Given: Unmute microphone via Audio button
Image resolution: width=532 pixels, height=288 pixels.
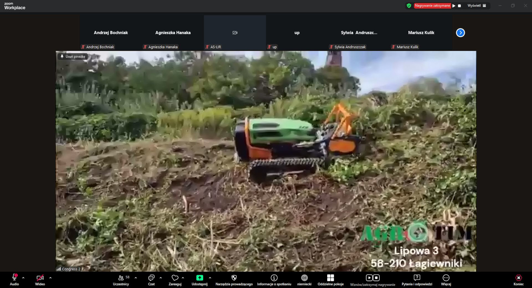Looking at the screenshot, I should click(14, 280).
